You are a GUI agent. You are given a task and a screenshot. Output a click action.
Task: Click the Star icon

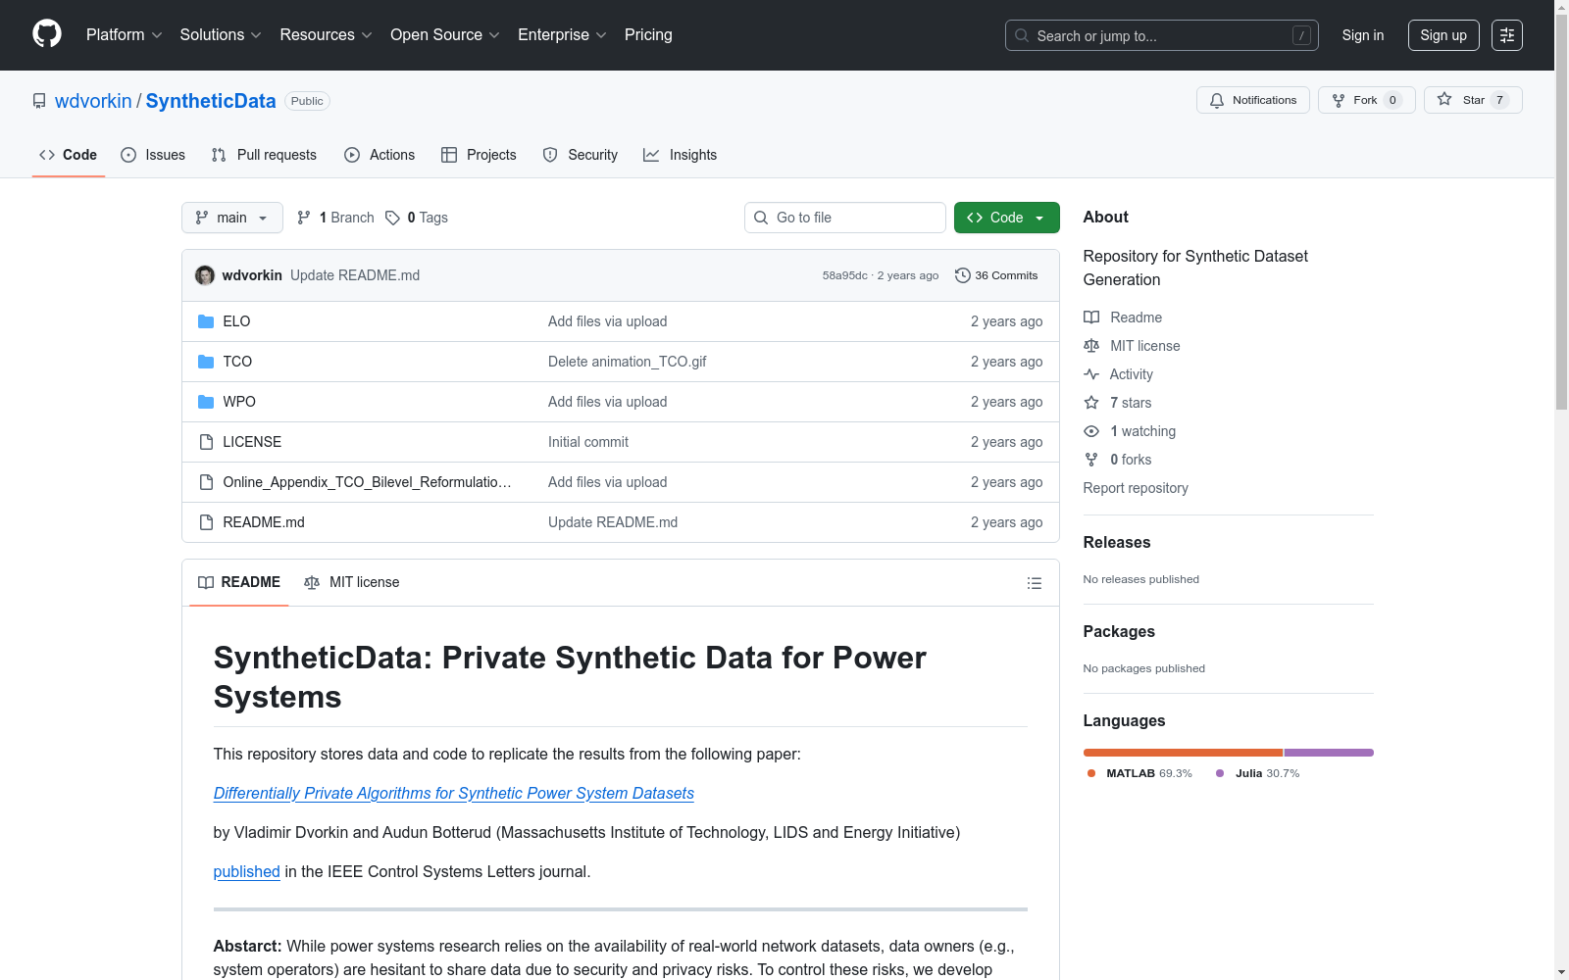[x=1444, y=99]
